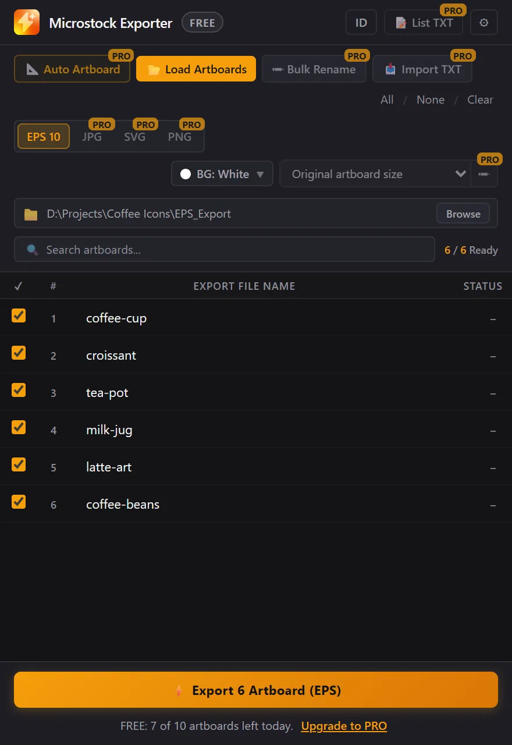Open settings via the gear icon

coord(484,23)
